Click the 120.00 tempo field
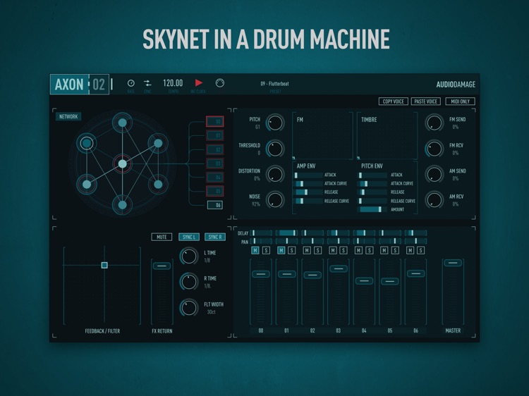Image resolution: width=529 pixels, height=396 pixels. [x=173, y=83]
